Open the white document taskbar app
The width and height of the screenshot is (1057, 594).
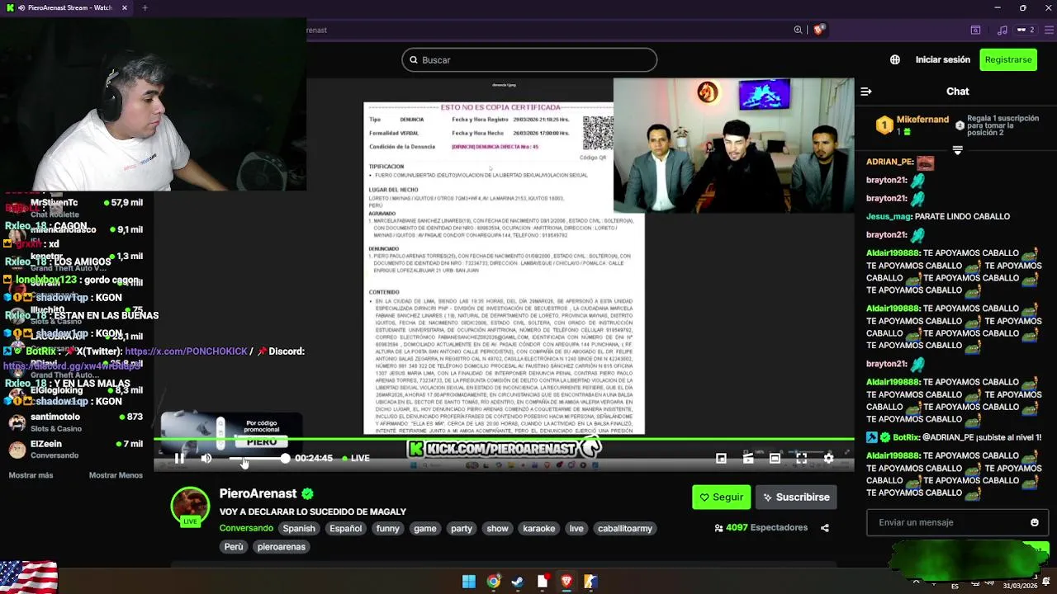click(543, 582)
